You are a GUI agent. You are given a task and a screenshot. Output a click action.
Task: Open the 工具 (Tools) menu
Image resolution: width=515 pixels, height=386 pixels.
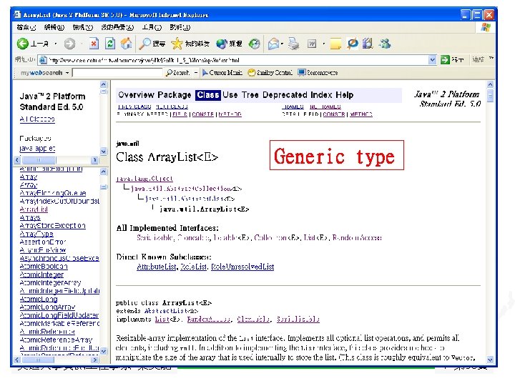tap(152, 27)
